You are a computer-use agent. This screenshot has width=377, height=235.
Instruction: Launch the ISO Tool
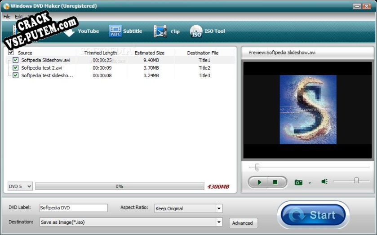coord(208,31)
